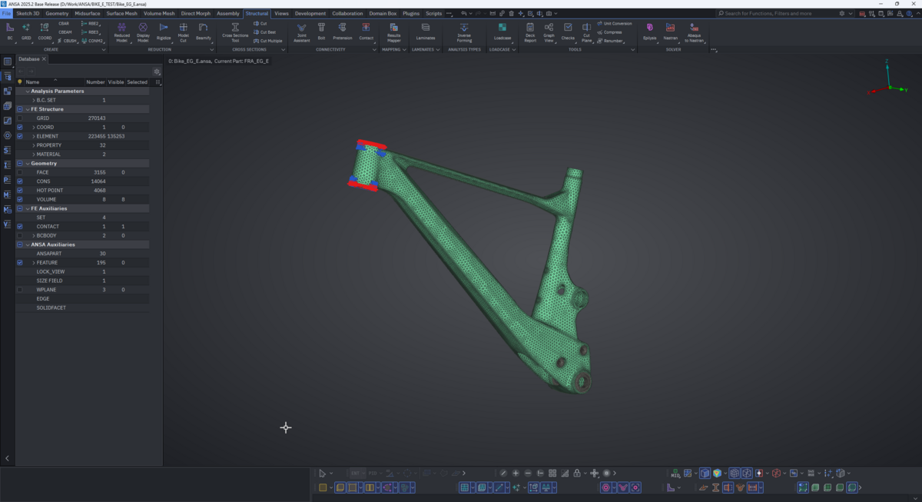Expand the PROPERTY tree node

click(34, 145)
